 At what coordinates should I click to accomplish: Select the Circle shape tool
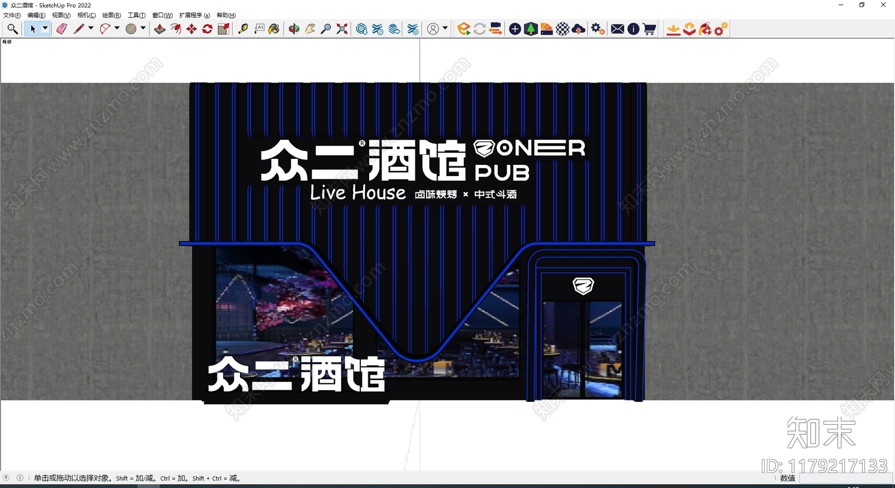[131, 29]
